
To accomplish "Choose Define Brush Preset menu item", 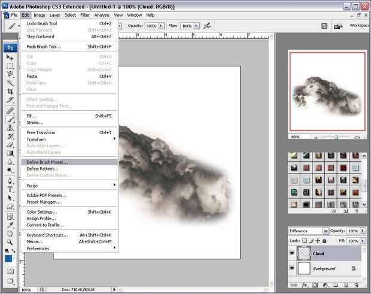I will 47,162.
